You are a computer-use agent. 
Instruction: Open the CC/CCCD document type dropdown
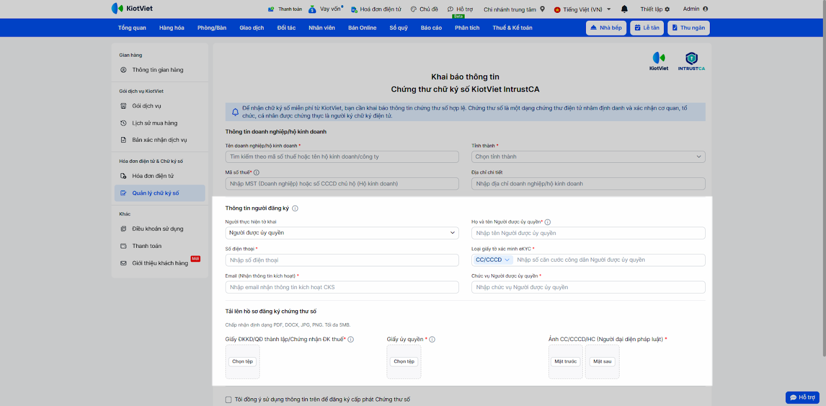[493, 260]
